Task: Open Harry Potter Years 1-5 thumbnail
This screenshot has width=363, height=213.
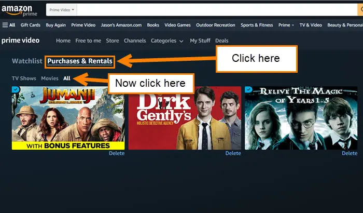Action: (301, 118)
